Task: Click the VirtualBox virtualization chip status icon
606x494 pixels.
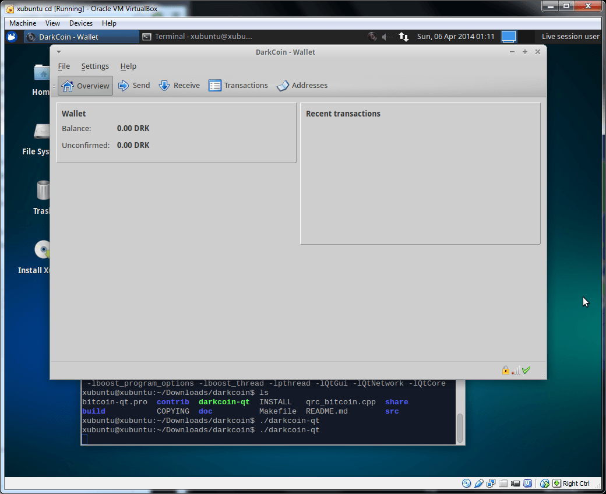Action: tap(527, 483)
